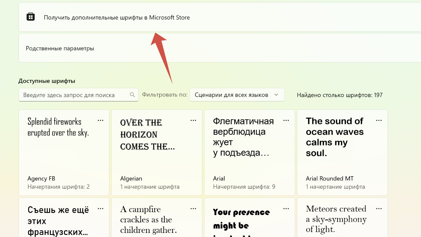Click the Доступные шрифты heading
Image resolution: width=421 pixels, height=237 pixels.
pyautogui.click(x=47, y=81)
